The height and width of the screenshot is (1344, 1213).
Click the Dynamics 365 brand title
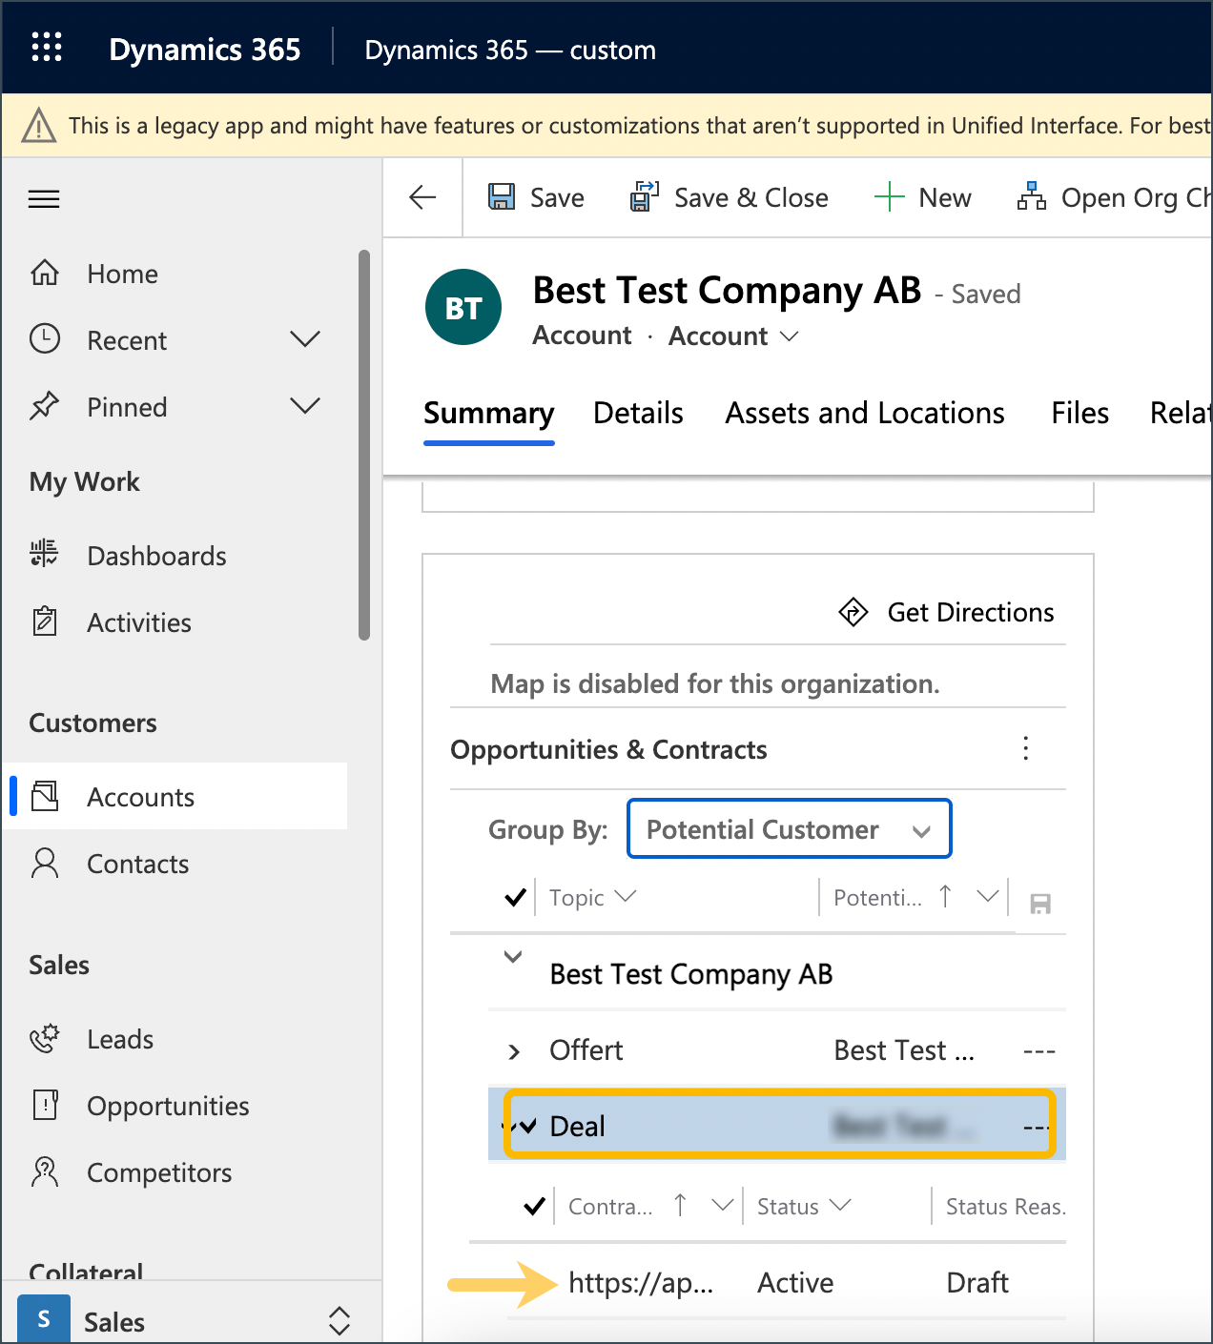pyautogui.click(x=205, y=49)
